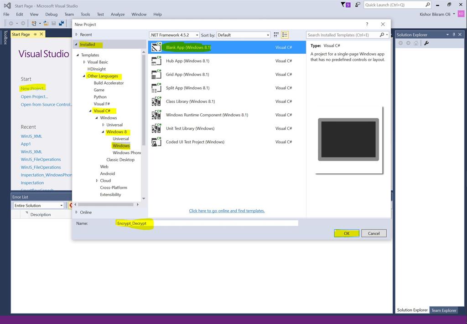Switch templates to small icons view
The image size is (467, 324).
276,35
